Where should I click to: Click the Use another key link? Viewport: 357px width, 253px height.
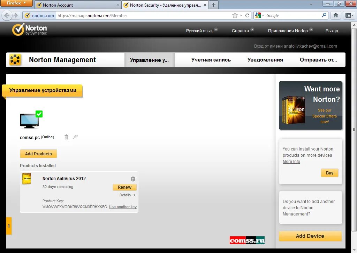point(123,207)
